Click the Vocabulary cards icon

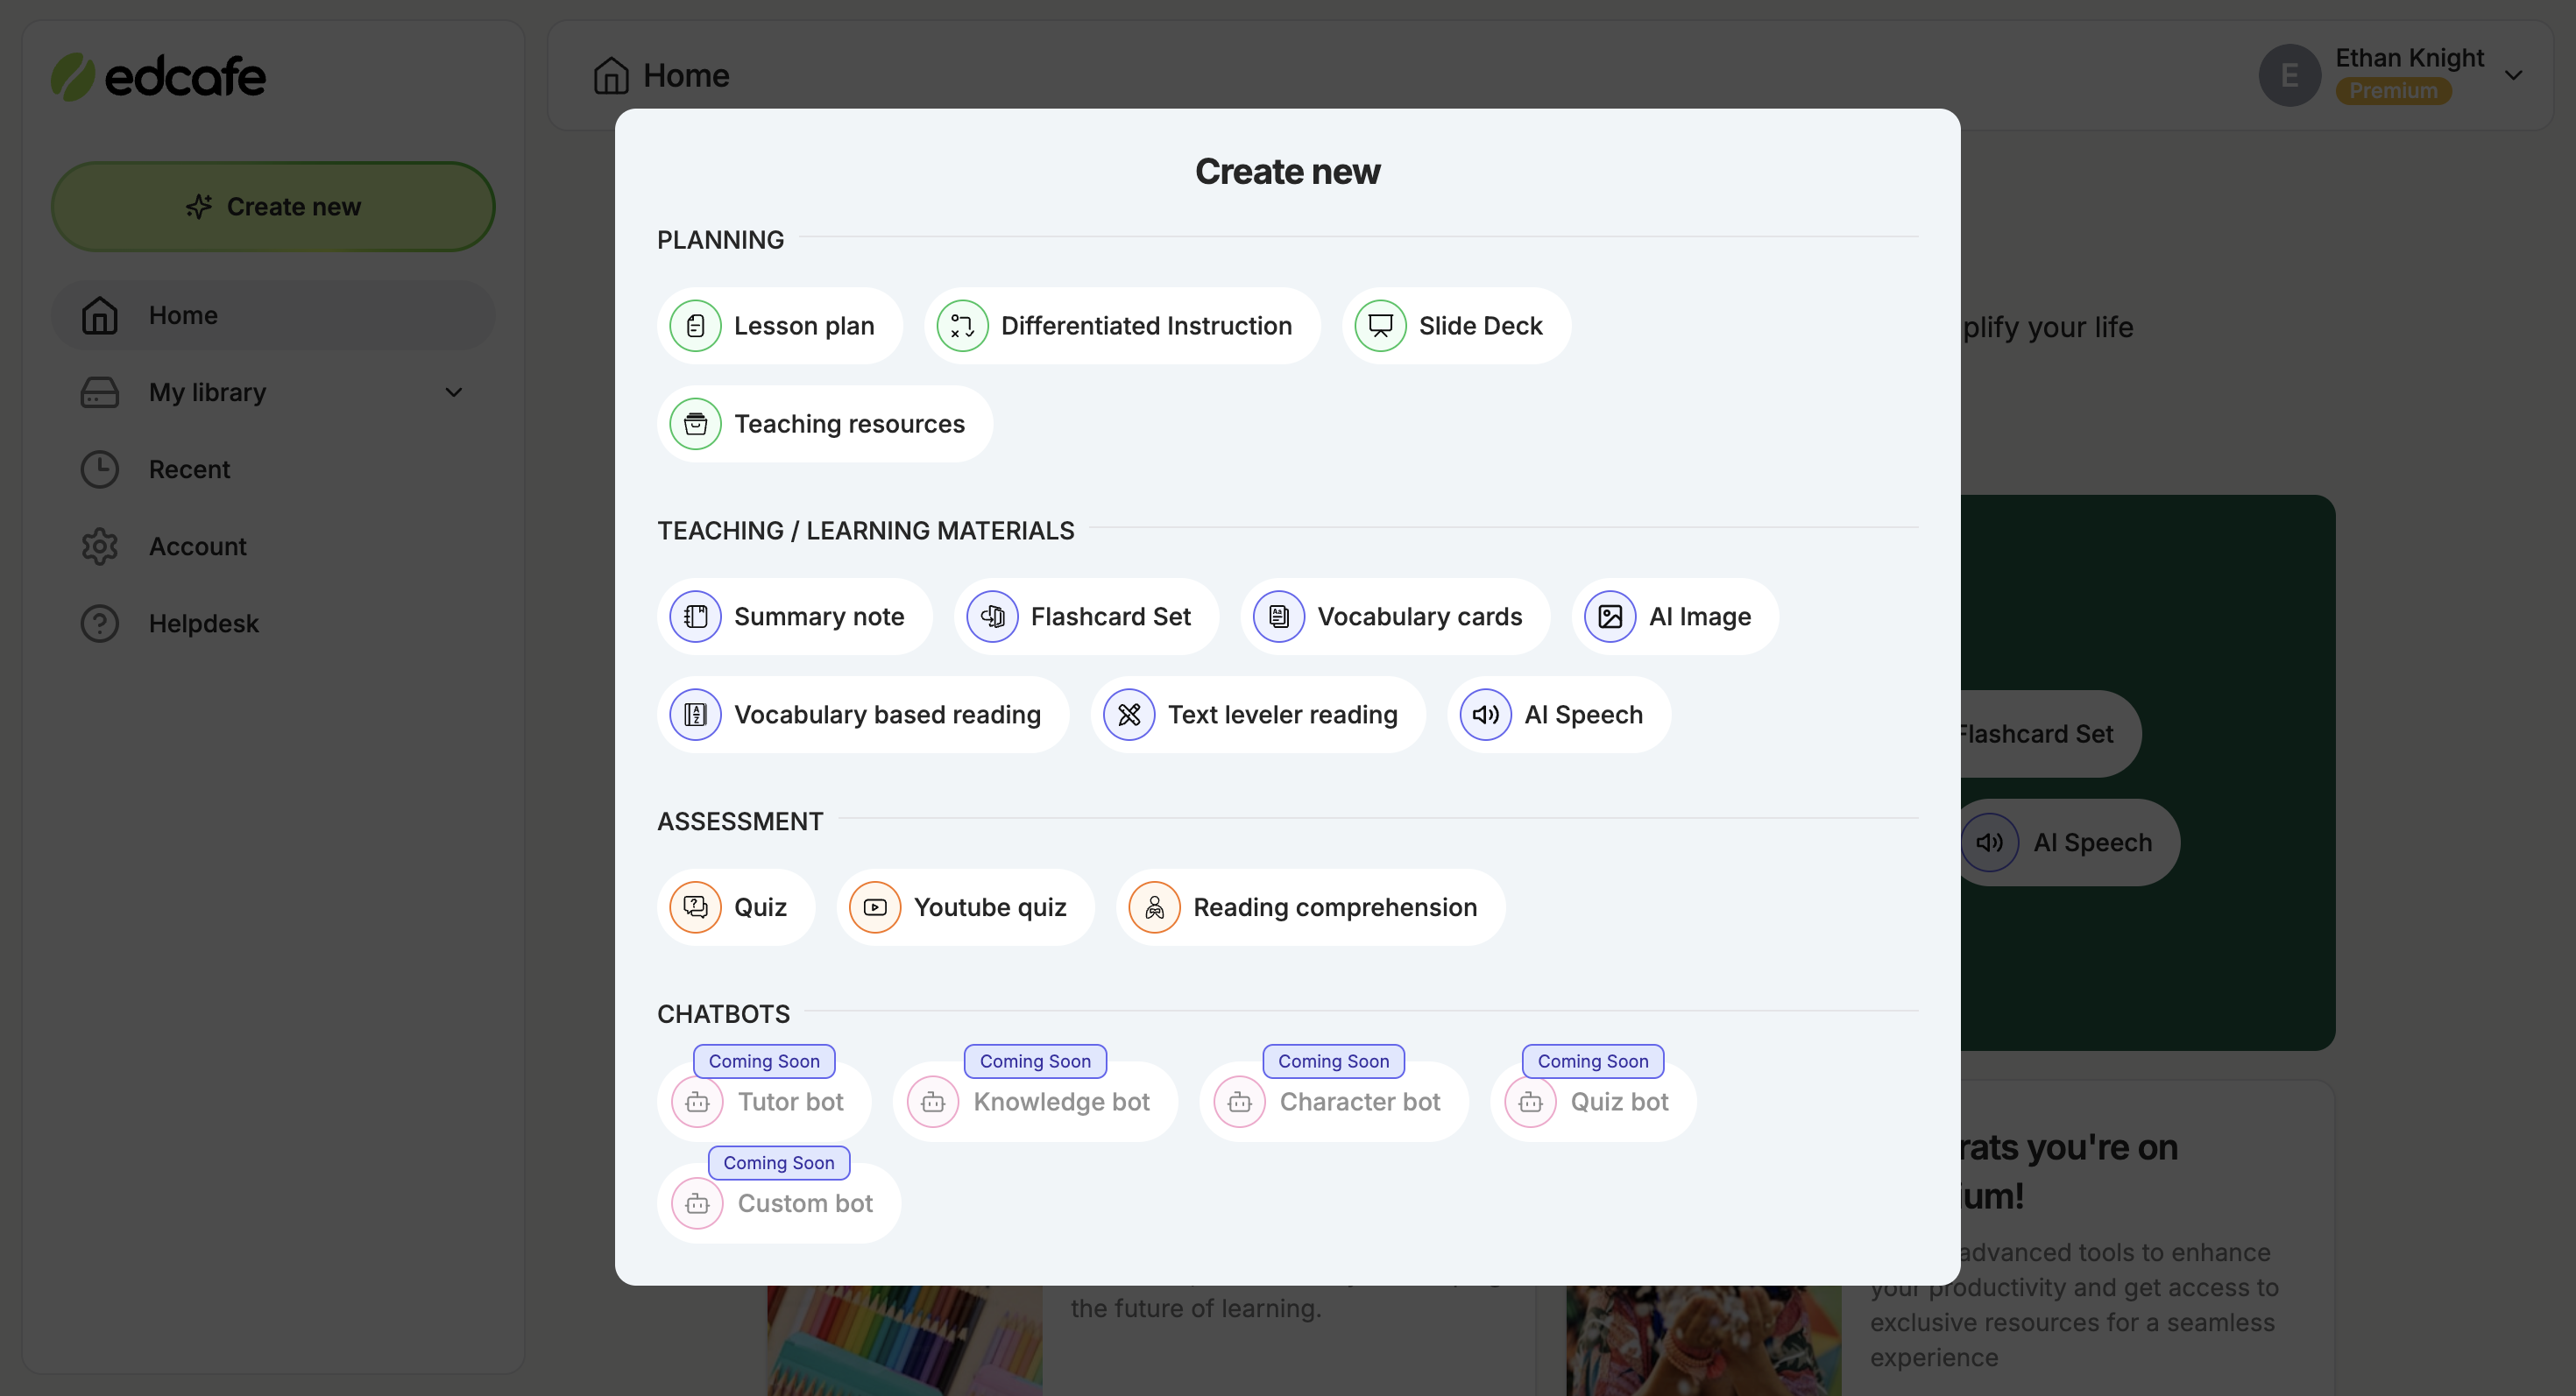click(1277, 616)
